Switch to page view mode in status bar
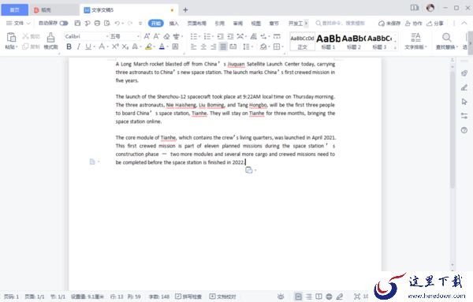This screenshot has height=302, width=473. click(x=298, y=296)
